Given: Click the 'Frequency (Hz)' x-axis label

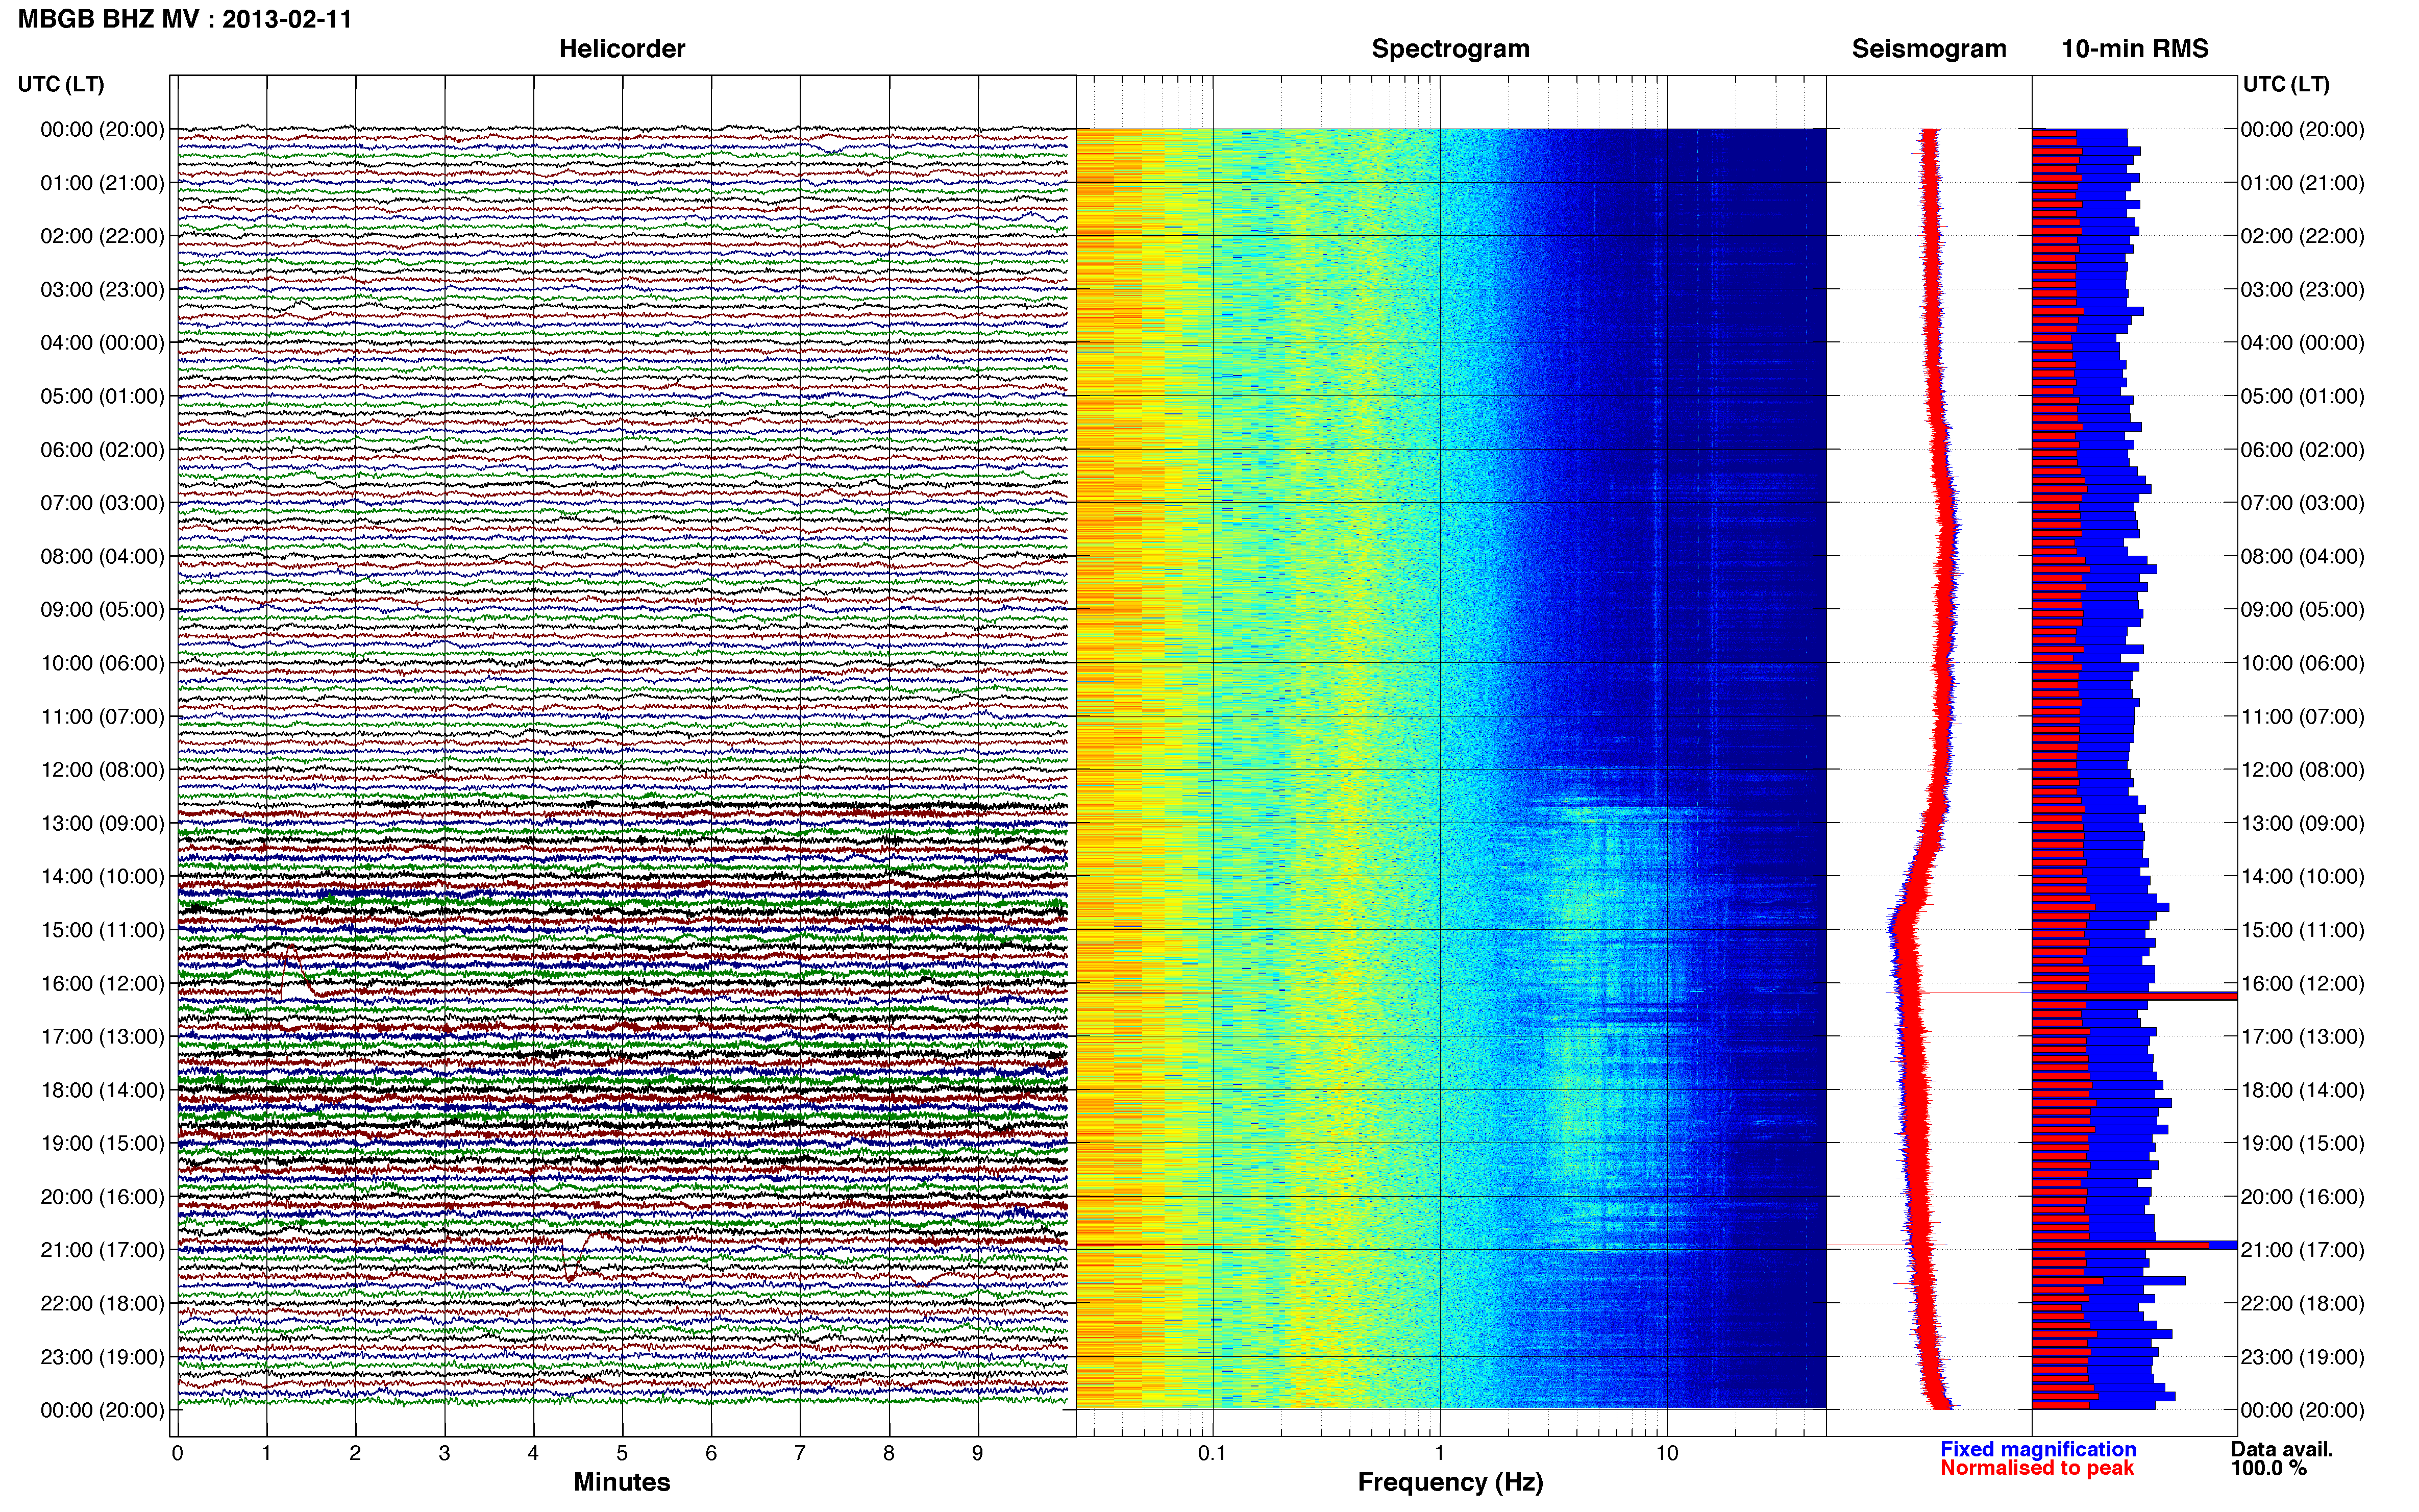Looking at the screenshot, I should [1450, 1482].
